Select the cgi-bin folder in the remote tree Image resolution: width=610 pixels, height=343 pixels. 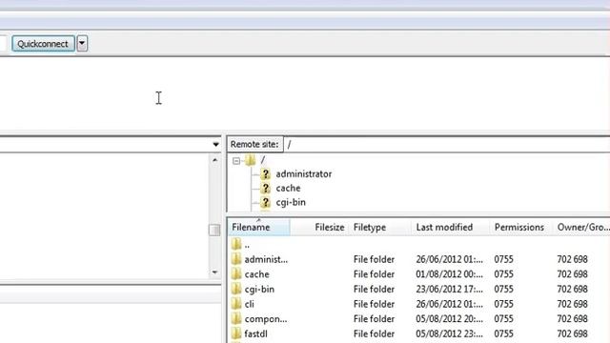coord(291,203)
